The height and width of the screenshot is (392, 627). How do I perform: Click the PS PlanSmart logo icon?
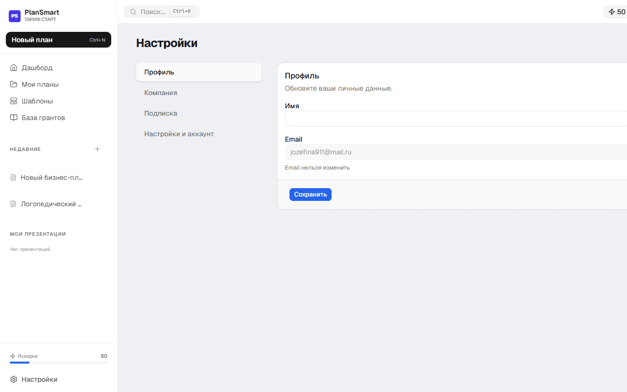click(x=14, y=16)
